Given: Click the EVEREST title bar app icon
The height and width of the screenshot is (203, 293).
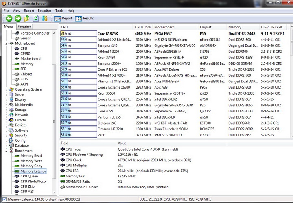Looking at the screenshot, I should (x=4, y=4).
